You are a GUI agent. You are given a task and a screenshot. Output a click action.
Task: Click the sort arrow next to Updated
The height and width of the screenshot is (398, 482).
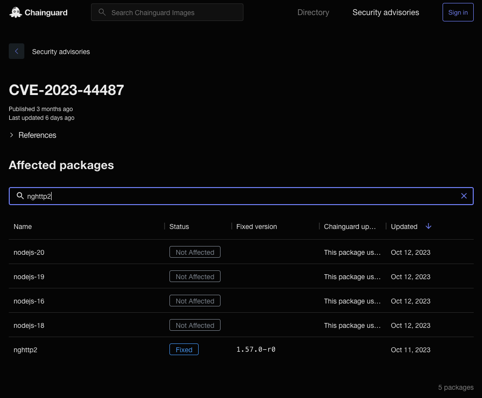pos(428,226)
